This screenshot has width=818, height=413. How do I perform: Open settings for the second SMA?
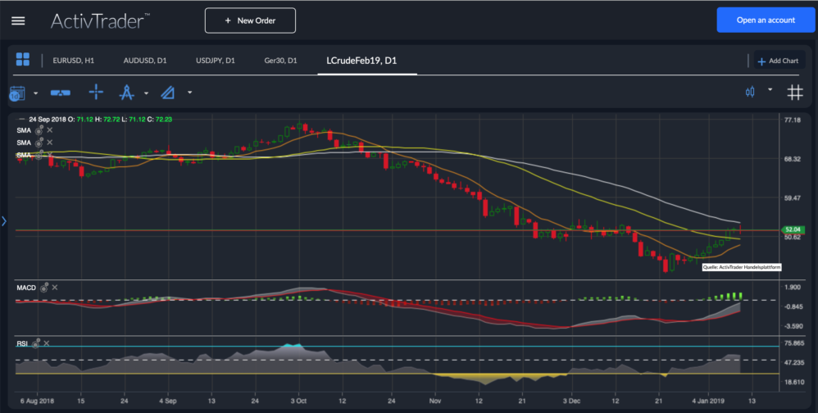tap(39, 143)
